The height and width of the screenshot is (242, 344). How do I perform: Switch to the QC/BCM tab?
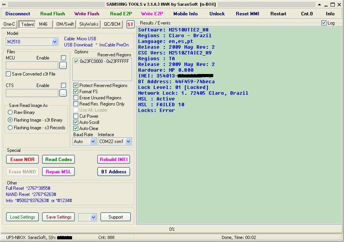point(112,24)
